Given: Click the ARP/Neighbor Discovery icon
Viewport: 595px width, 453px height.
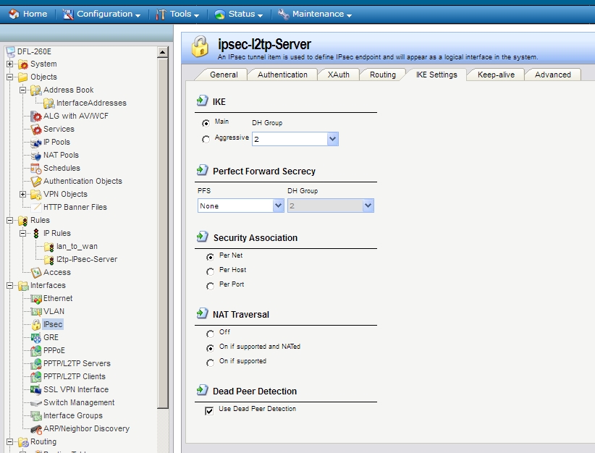Looking at the screenshot, I should (x=36, y=429).
